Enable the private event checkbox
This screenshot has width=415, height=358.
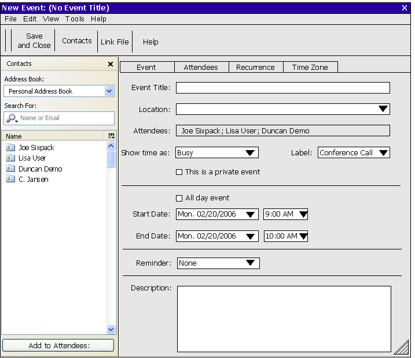point(179,172)
